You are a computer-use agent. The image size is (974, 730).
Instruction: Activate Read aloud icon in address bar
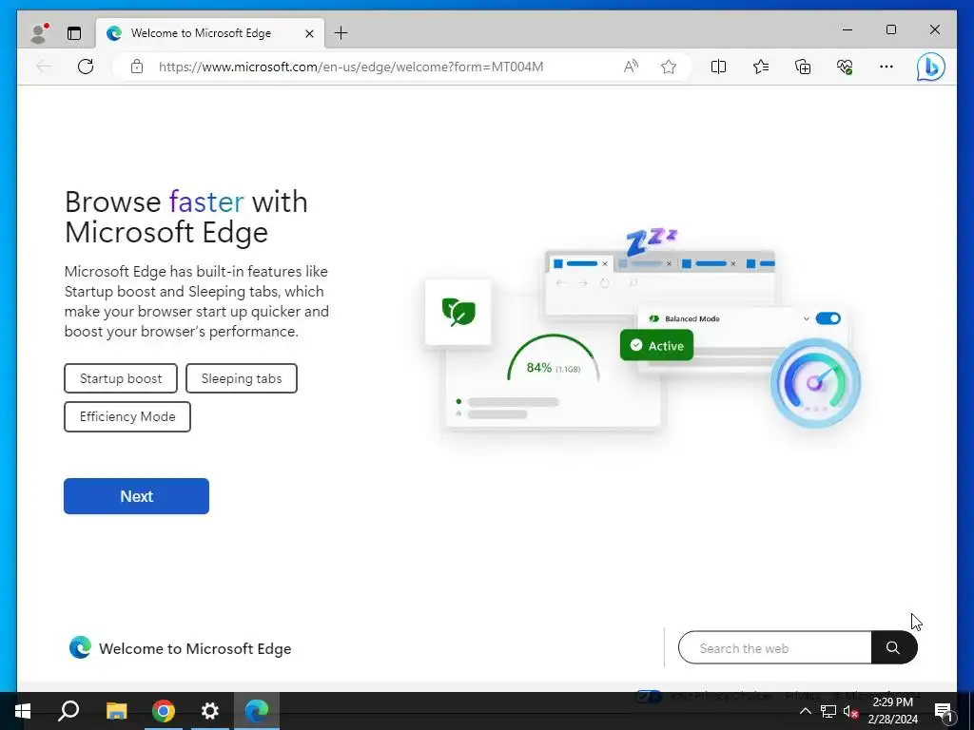[631, 67]
